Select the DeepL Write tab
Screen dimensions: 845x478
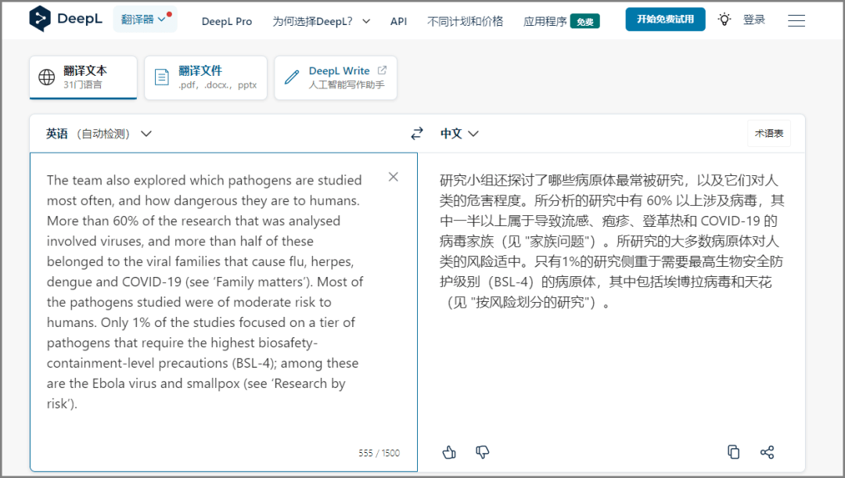335,77
